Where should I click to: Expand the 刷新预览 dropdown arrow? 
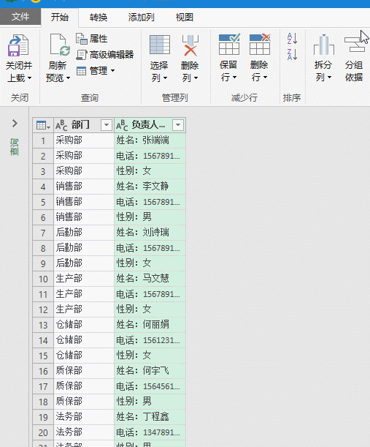click(x=69, y=78)
